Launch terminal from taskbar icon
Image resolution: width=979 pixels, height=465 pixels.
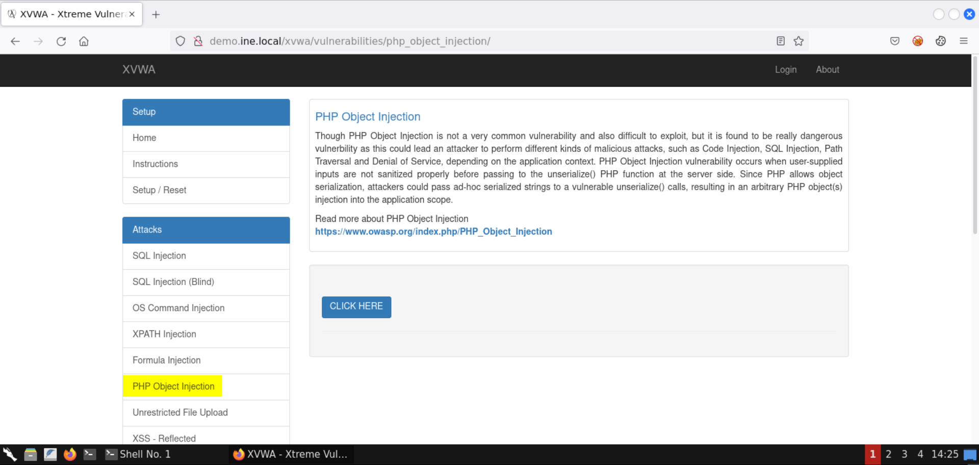90,454
